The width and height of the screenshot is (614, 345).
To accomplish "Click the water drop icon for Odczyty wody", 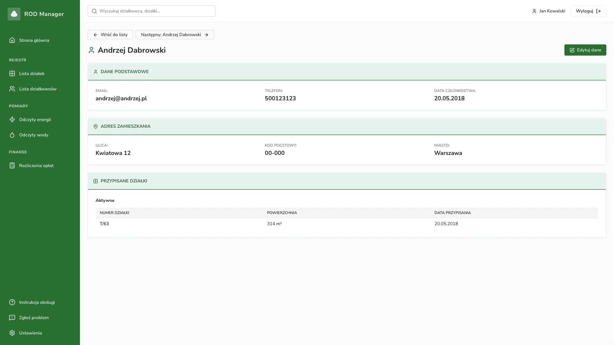I will pyautogui.click(x=12, y=135).
